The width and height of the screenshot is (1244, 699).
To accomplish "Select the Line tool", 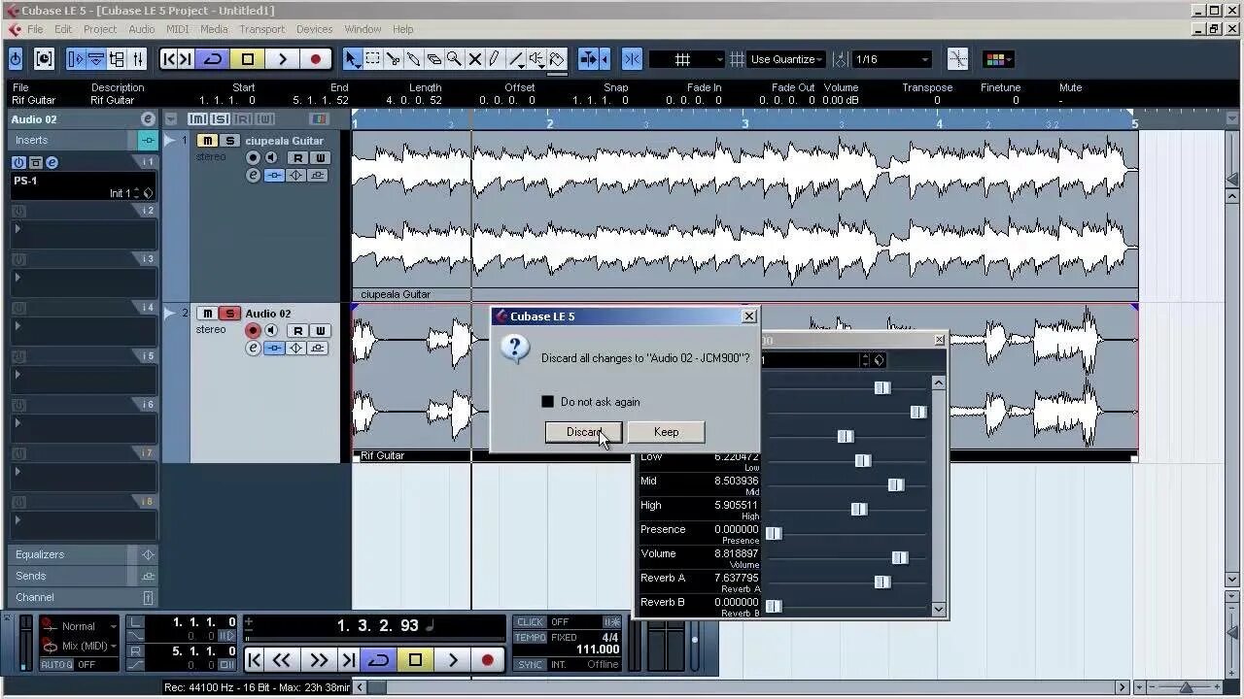I will tap(516, 59).
